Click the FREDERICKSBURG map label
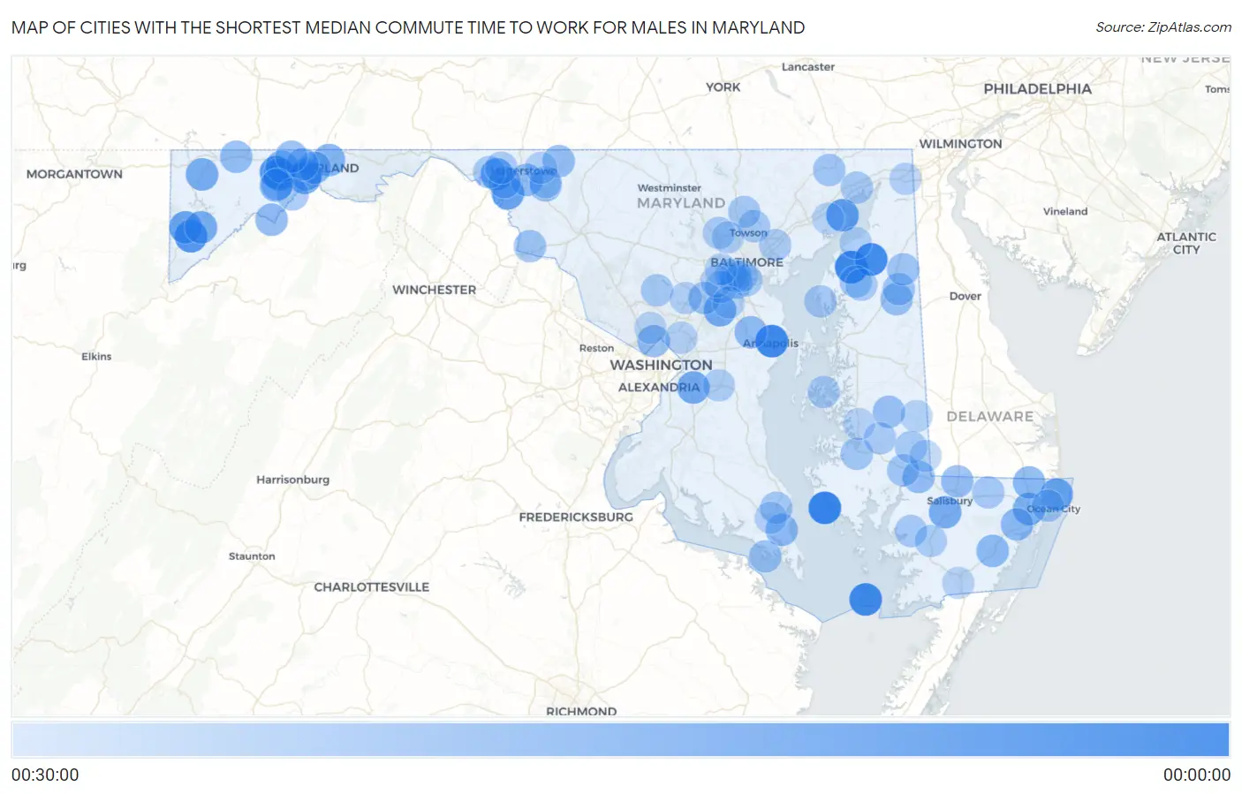This screenshot has height=794, width=1242. (x=576, y=517)
